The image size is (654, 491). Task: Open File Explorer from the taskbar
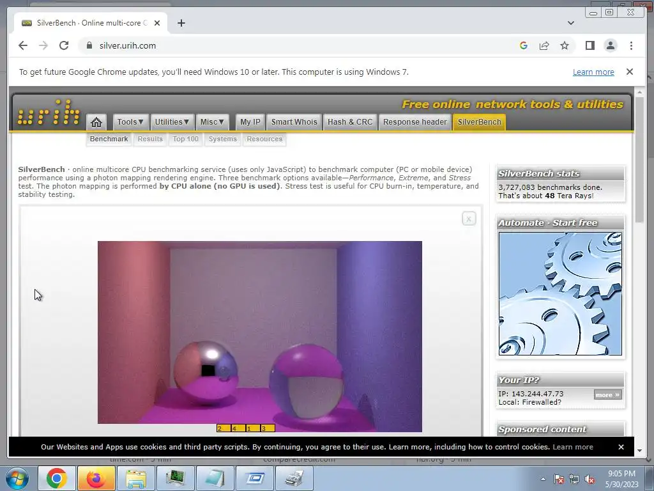135,478
